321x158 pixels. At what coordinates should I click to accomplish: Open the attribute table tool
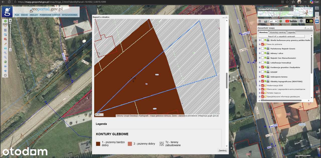5,30
